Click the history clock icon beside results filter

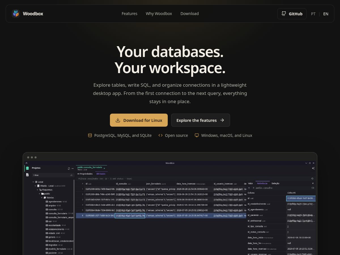(x=312, y=179)
